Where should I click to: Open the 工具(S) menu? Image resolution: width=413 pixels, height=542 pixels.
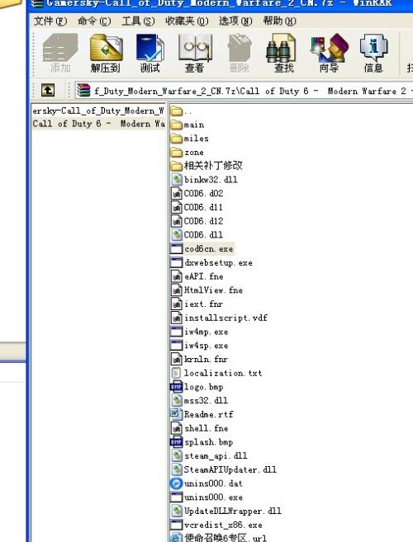click(138, 21)
